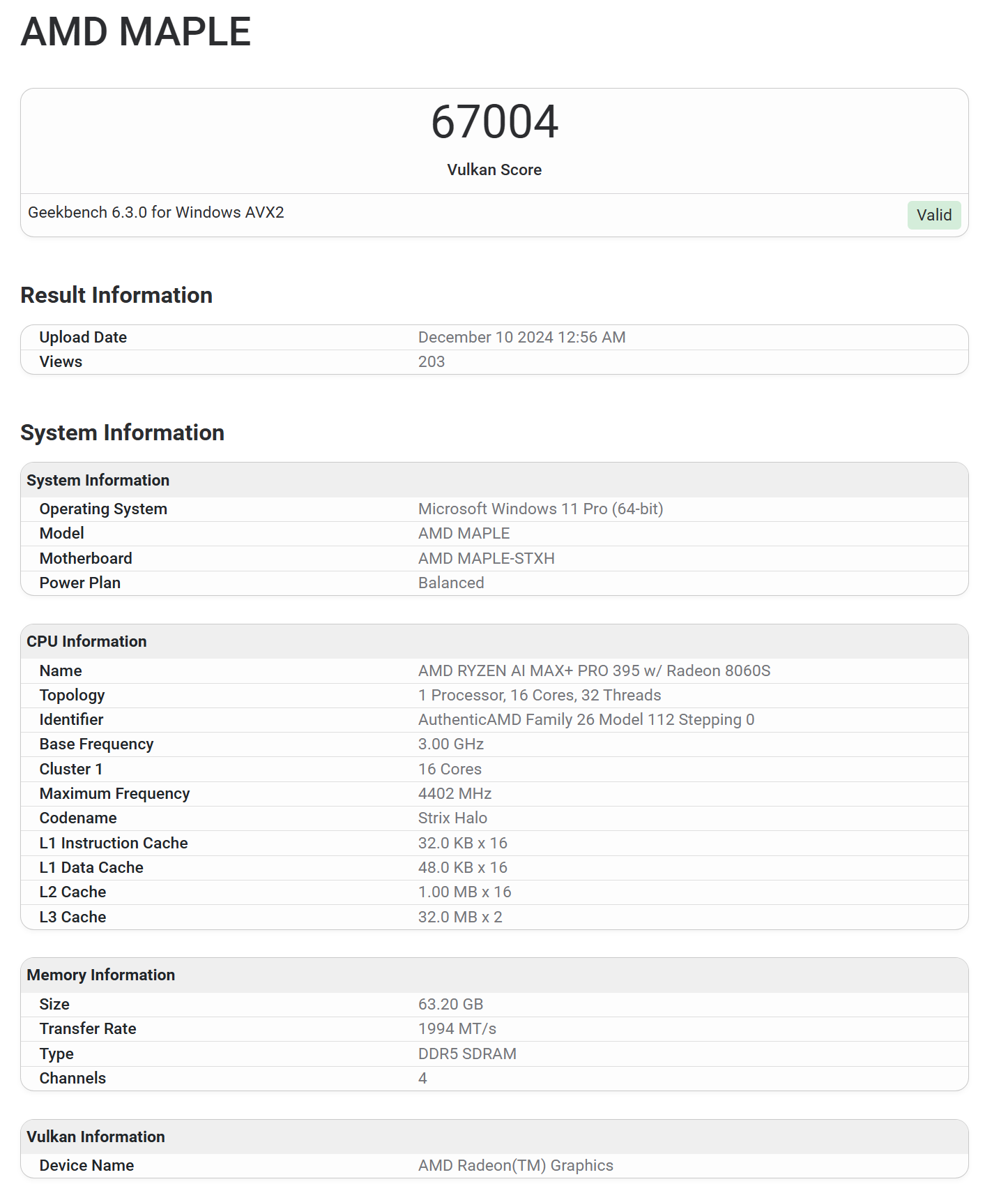Image resolution: width=985 pixels, height=1184 pixels.
Task: Click the 67004 Vulkan score number
Action: pyautogui.click(x=494, y=122)
